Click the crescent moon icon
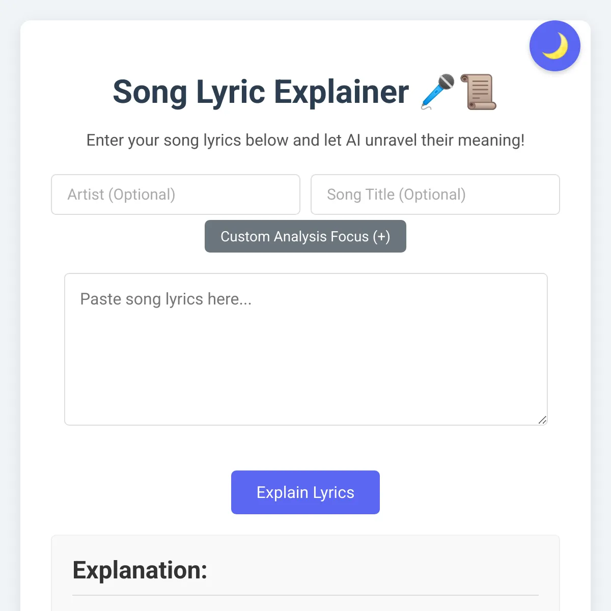 pyautogui.click(x=555, y=46)
